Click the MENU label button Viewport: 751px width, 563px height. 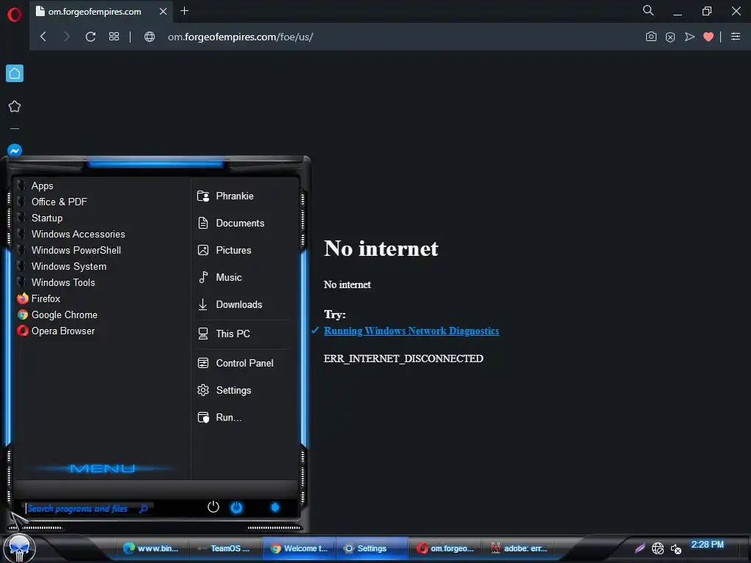[x=102, y=468]
